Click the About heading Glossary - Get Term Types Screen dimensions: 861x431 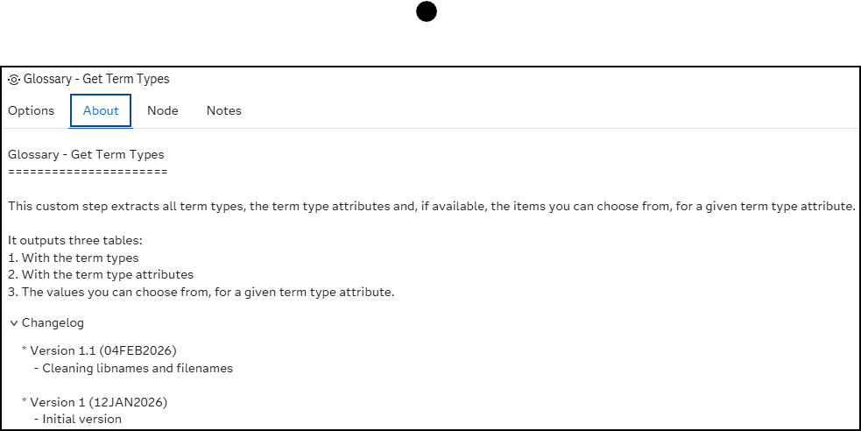[86, 155]
